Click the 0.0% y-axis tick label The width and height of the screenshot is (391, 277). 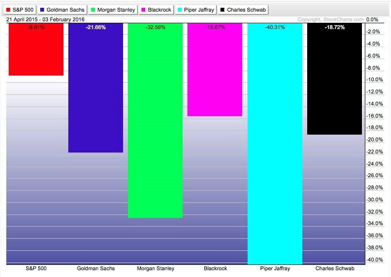pos(372,19)
